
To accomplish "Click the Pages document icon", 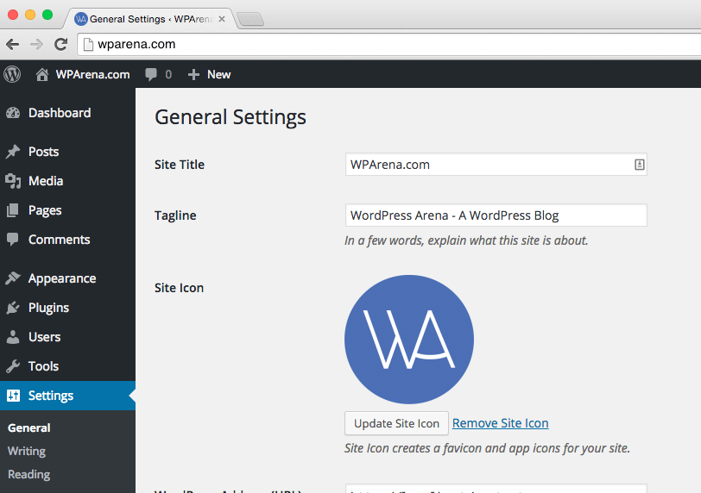I will [13, 210].
